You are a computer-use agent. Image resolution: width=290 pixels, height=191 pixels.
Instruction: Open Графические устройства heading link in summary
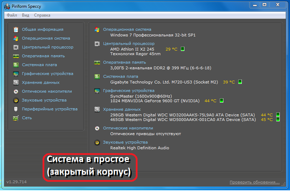(129, 91)
